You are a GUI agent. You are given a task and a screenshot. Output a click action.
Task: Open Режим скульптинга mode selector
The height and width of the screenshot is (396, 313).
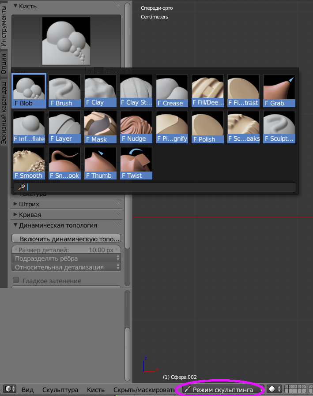tap(222, 389)
